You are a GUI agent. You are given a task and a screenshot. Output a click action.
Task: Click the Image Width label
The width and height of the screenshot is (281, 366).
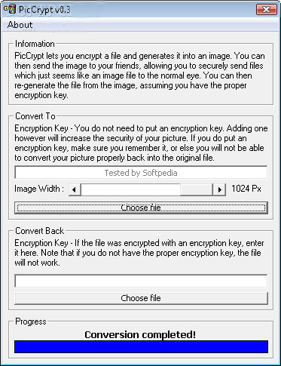pyautogui.click(x=39, y=189)
